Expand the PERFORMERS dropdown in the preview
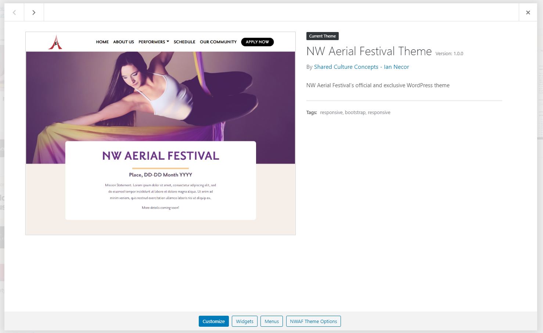Screen dimensions: 543x333 tap(154, 42)
